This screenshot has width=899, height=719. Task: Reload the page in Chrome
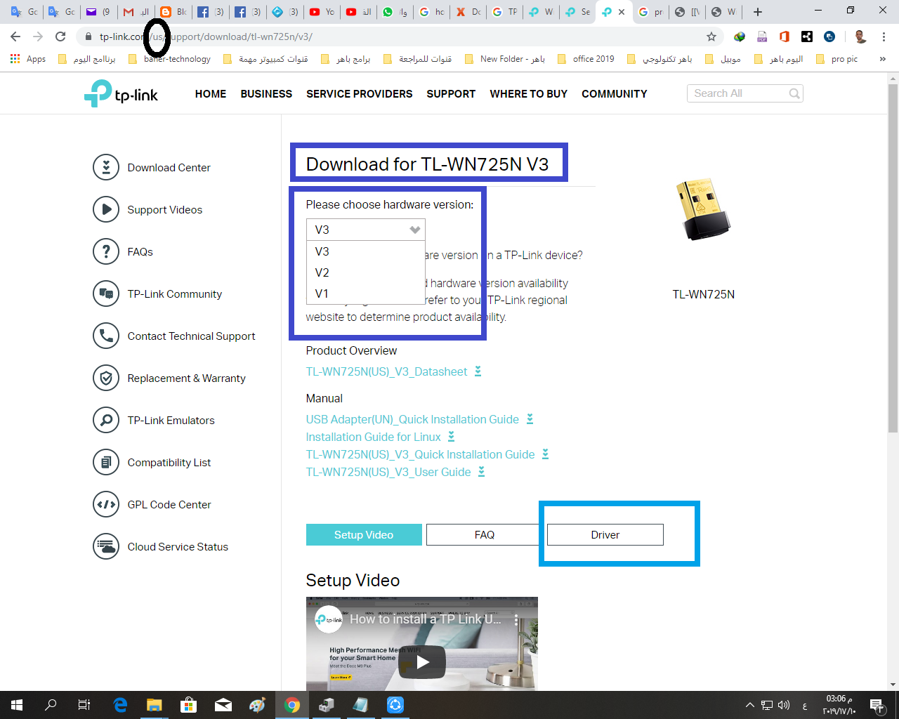point(60,37)
